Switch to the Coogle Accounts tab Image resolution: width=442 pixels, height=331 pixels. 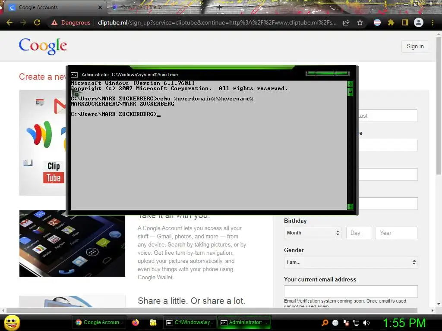point(54,7)
